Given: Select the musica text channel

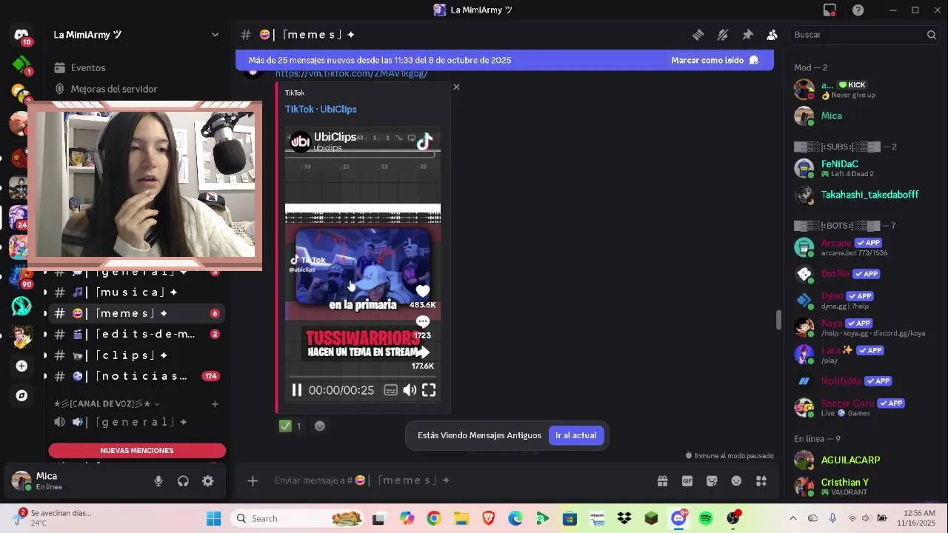Looking at the screenshot, I should coord(136,292).
